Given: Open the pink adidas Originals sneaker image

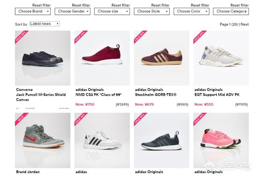Looking at the screenshot, I should 221,140.
